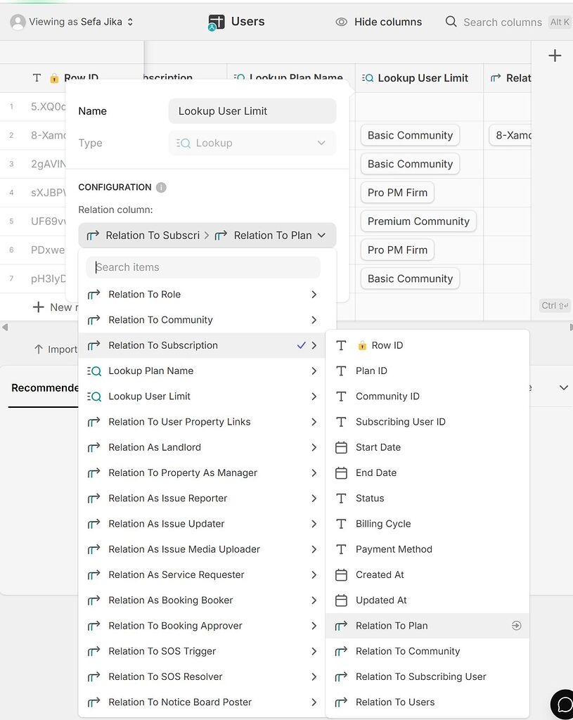Click the lookup icon in Lookup Plan Name header
Viewport: 573px width, 720px height.
pos(240,78)
